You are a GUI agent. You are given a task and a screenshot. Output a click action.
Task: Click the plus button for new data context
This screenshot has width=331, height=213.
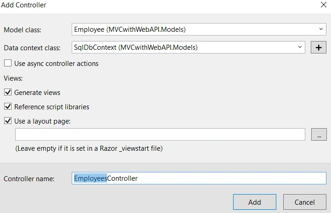tap(318, 47)
